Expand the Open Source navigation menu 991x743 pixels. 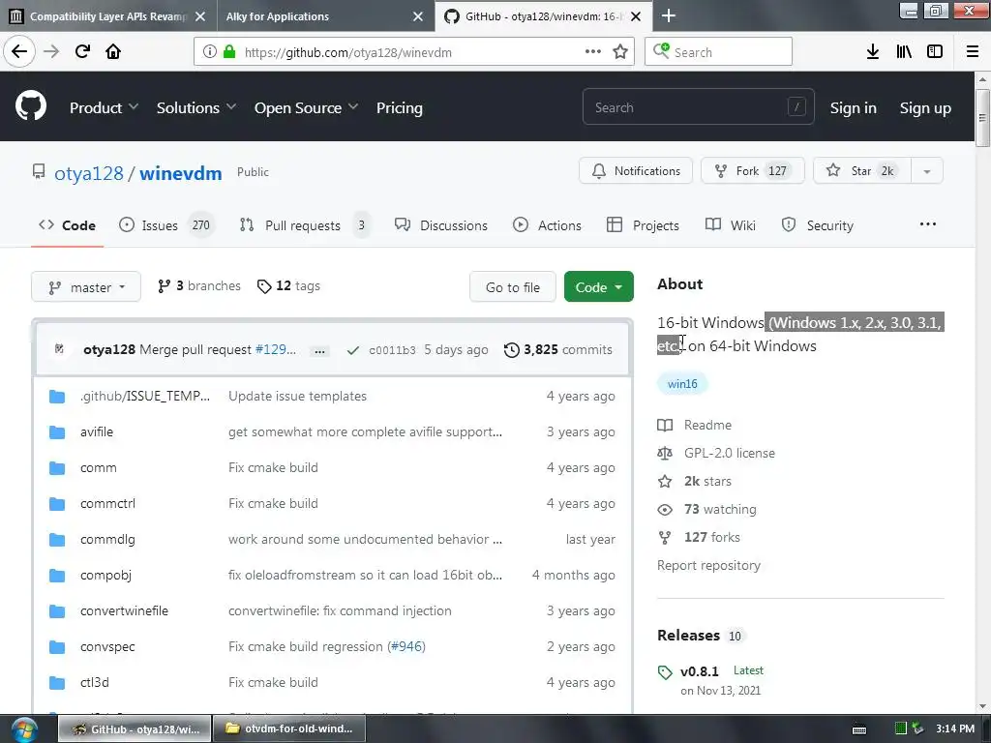[306, 108]
